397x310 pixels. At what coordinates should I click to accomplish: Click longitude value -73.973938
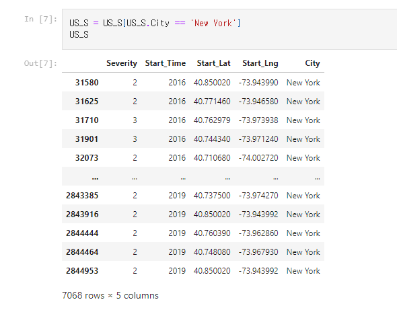(x=258, y=120)
